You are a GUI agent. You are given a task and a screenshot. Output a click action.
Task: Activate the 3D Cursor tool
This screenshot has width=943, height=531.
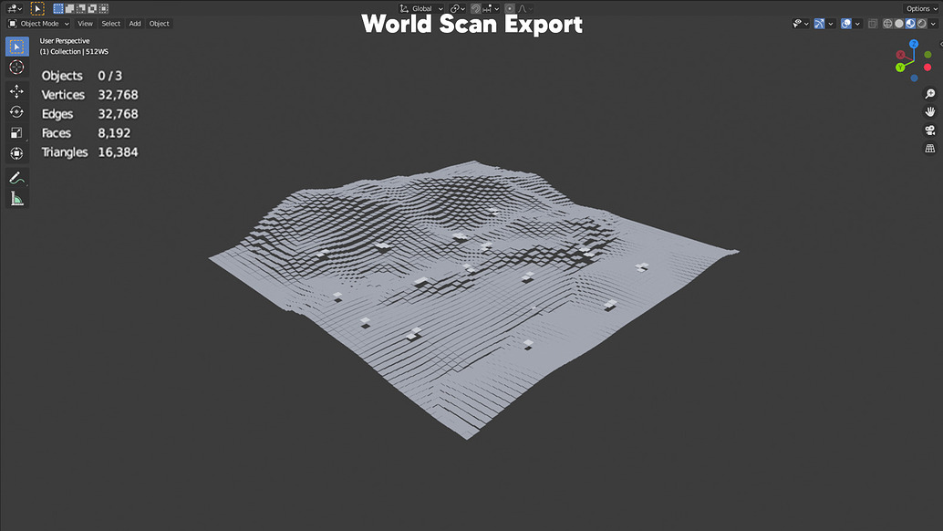pos(16,67)
